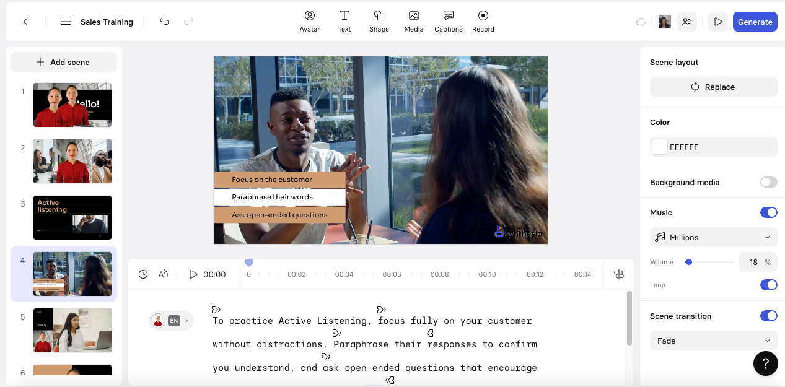
Task: Click the undo arrow icon
Action: (x=164, y=22)
